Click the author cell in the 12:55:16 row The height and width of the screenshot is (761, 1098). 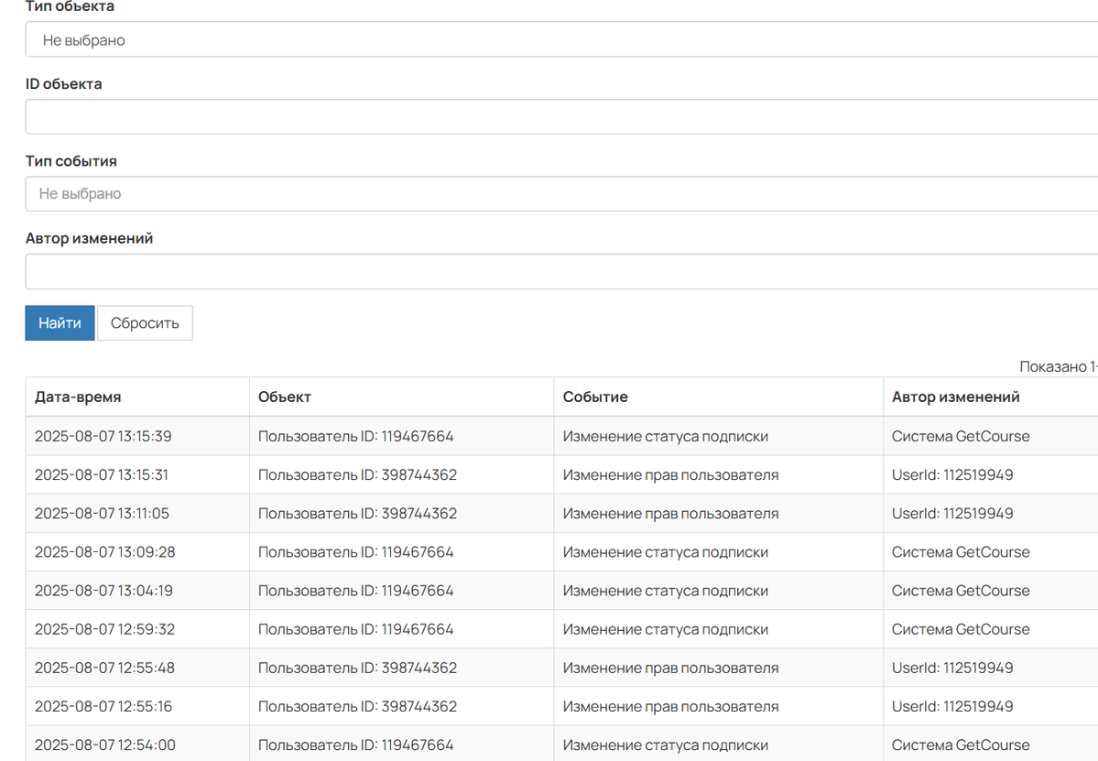coord(952,706)
